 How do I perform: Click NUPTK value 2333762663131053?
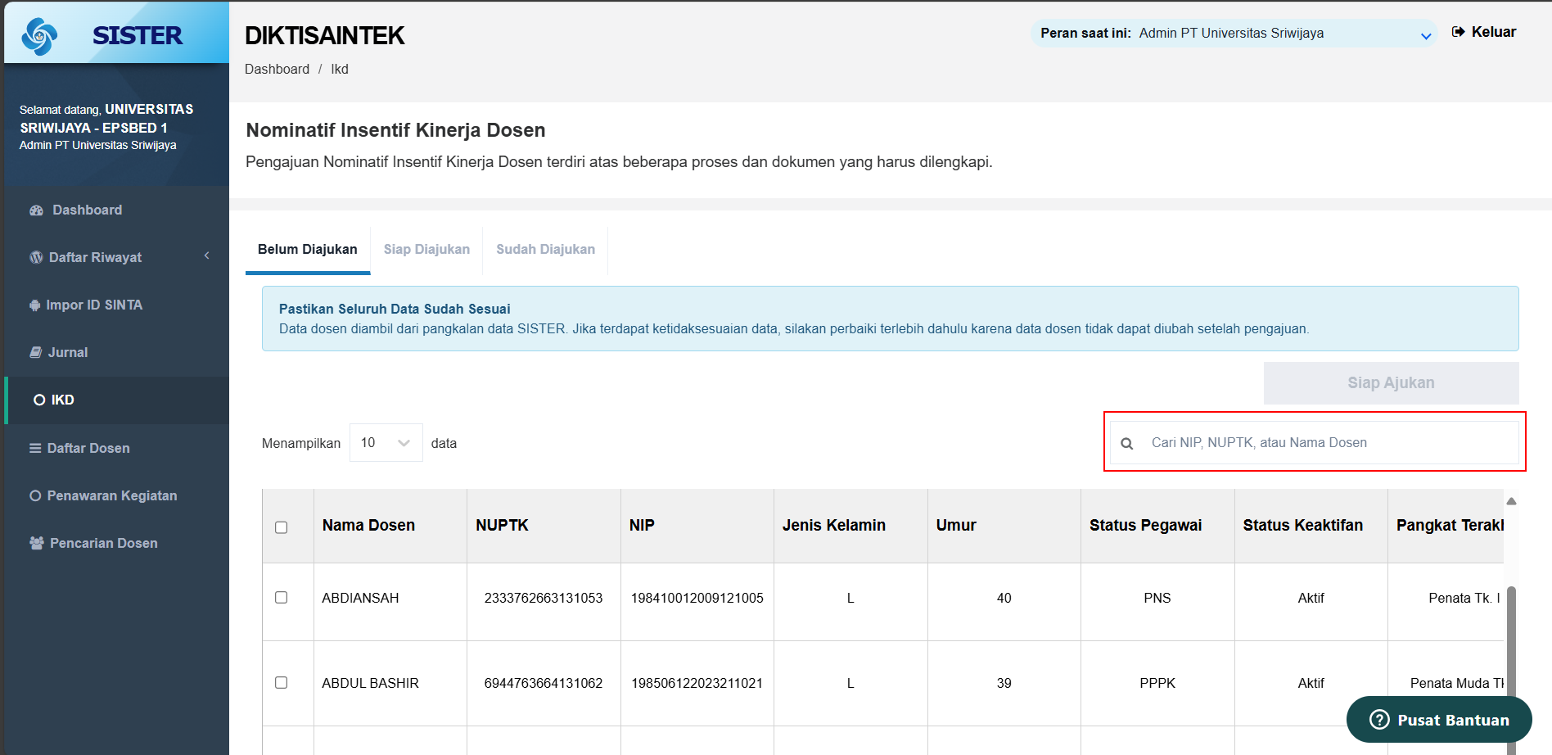click(544, 598)
